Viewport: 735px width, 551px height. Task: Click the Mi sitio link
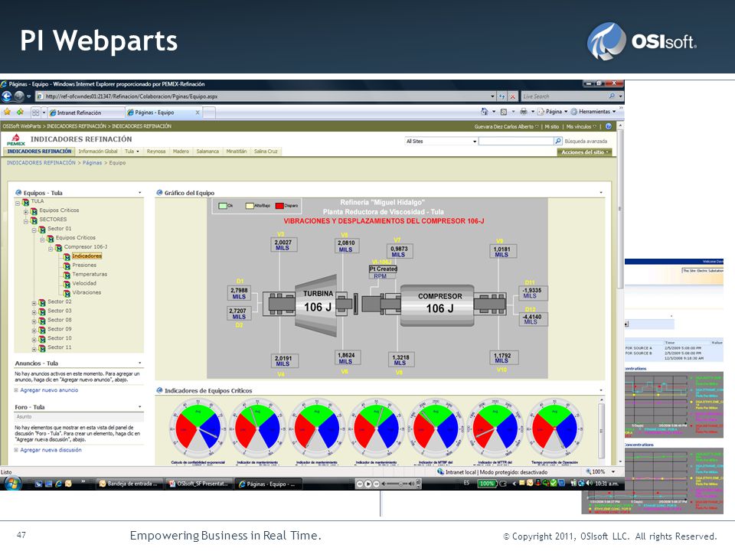coord(552,126)
